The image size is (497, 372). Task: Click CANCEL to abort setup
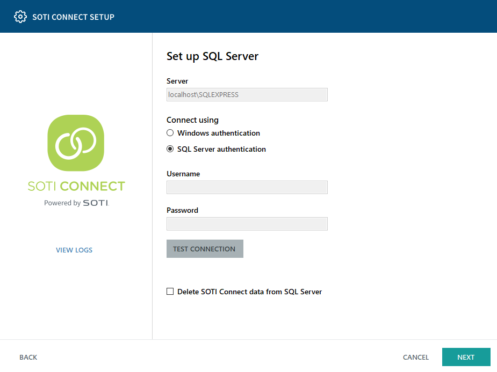[x=415, y=357]
